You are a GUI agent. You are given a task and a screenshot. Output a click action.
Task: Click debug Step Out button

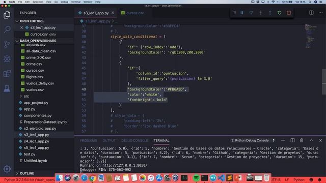point(270,13)
